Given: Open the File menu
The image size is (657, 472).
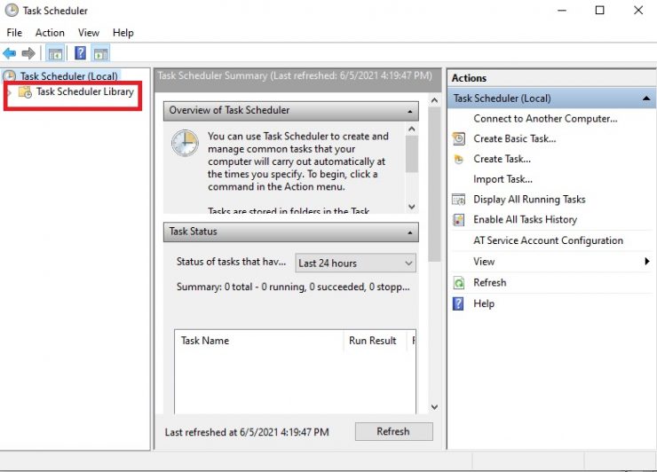Looking at the screenshot, I should coord(14,33).
